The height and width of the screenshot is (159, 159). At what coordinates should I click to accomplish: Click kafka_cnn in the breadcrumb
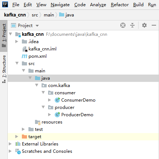(x=15, y=15)
